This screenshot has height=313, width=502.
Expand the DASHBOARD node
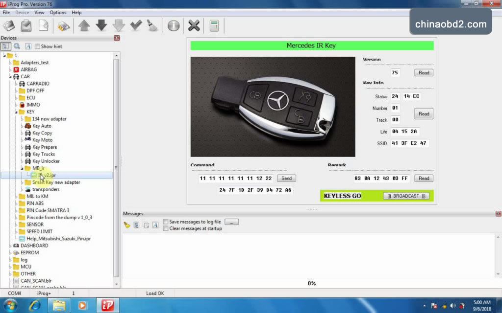tap(10, 246)
